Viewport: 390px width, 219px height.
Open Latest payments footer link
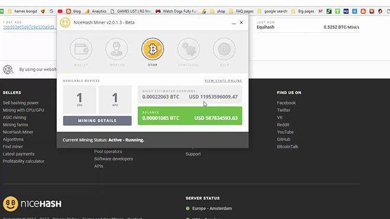pos(19,154)
